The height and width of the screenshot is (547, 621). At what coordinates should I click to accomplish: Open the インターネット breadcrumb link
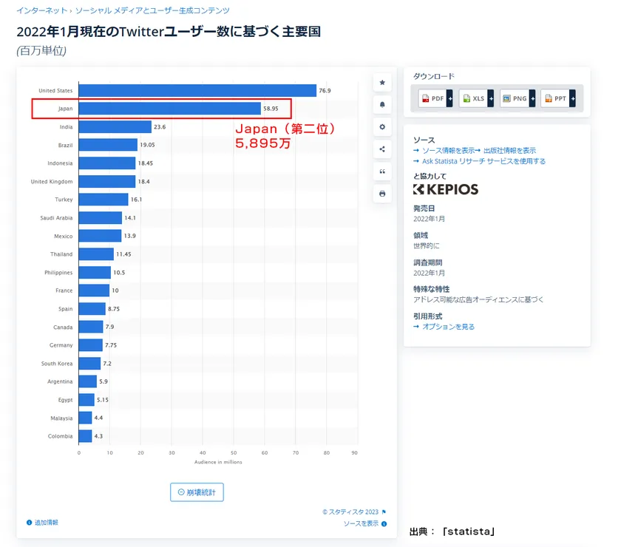click(x=41, y=11)
